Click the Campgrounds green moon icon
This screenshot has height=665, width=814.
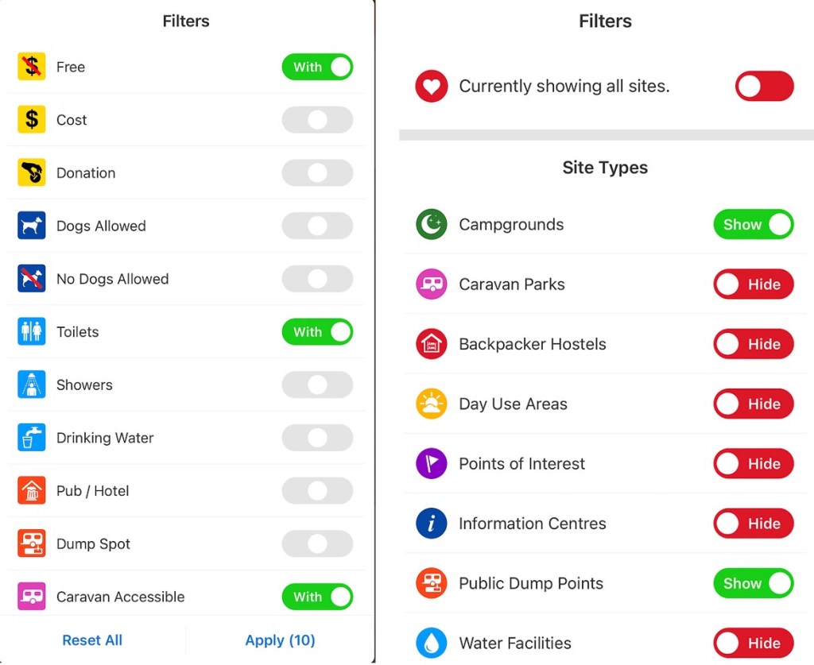[x=432, y=225]
